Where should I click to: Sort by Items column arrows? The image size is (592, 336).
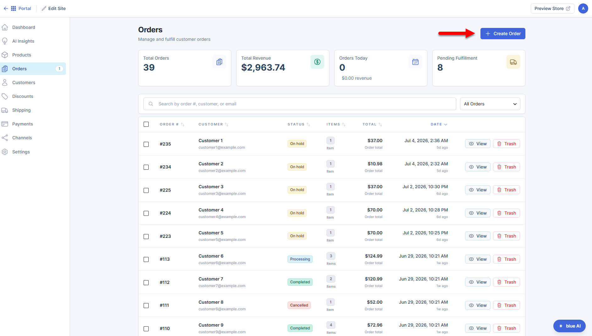[x=344, y=125]
